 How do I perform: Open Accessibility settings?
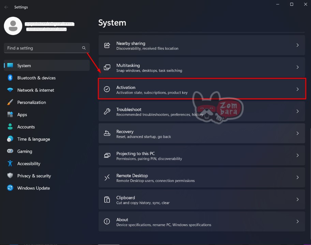(47, 164)
